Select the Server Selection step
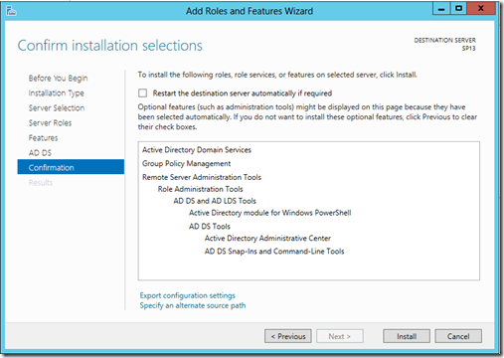This screenshot has height=358, width=504. pyautogui.click(x=57, y=108)
